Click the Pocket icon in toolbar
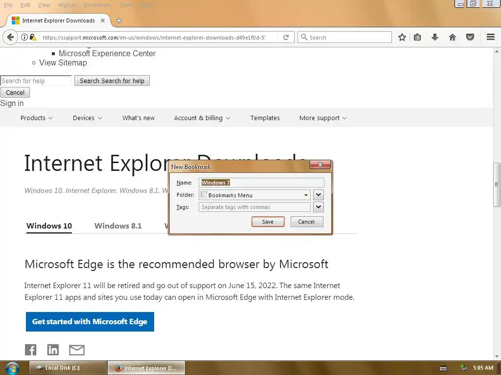 click(x=470, y=37)
